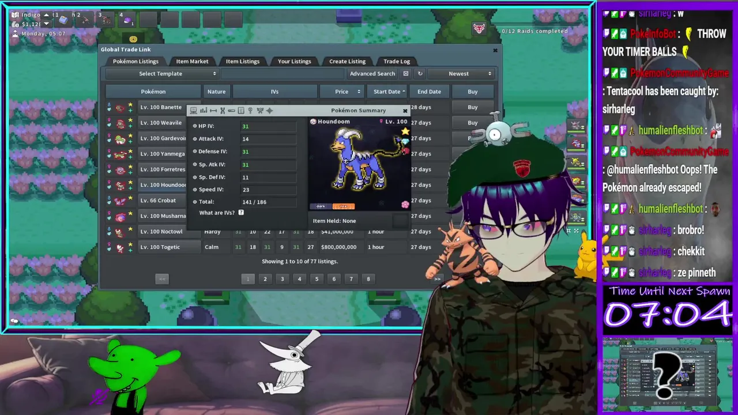Open the stats bar-chart tab in Pokémon Summary
Image resolution: width=738 pixels, height=415 pixels.
coord(203,111)
